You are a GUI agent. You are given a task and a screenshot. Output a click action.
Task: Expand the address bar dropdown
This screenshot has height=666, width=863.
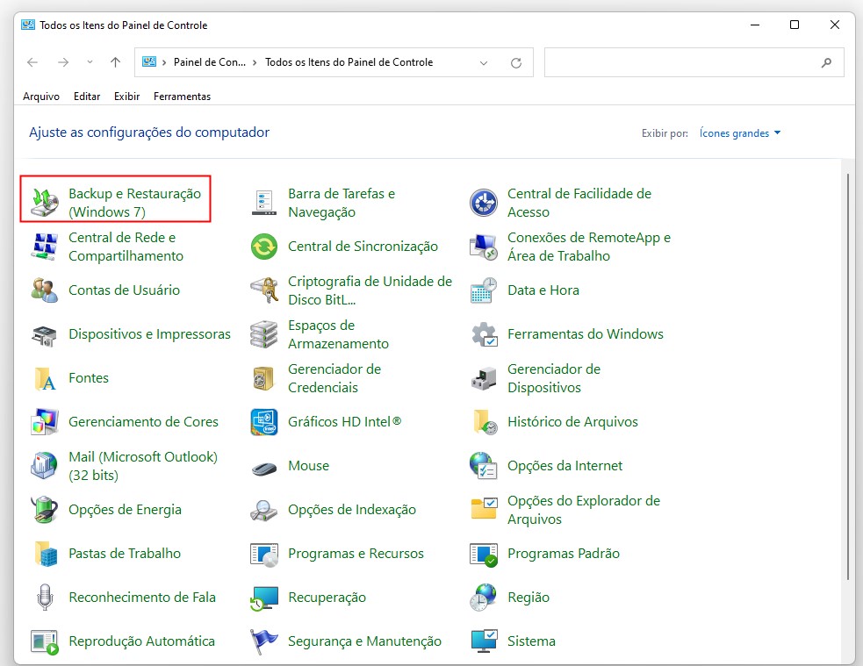coord(484,62)
